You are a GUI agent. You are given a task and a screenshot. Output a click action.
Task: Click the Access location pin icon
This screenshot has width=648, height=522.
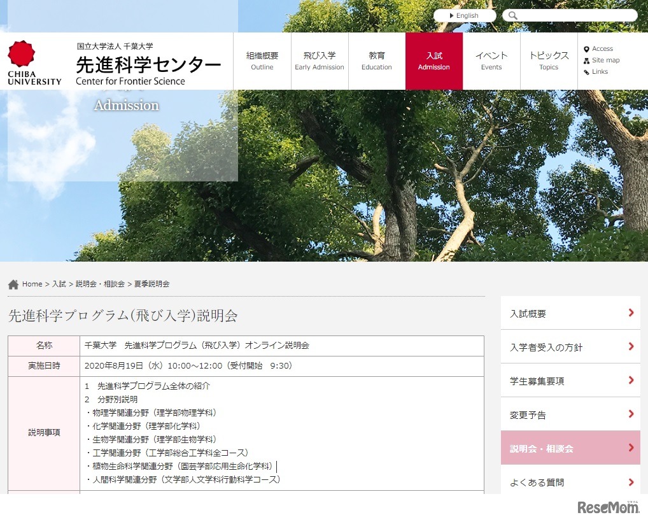click(586, 48)
